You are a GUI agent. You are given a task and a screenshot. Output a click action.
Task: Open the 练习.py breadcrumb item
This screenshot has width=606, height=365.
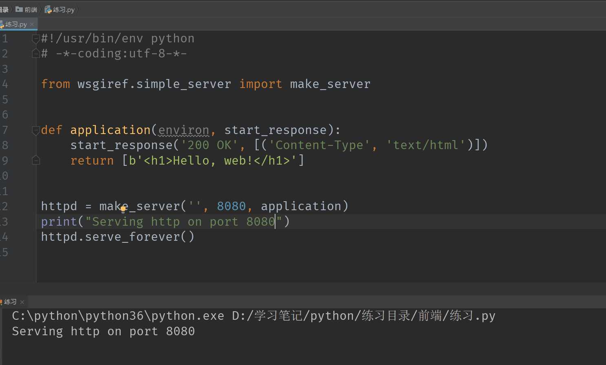point(64,9)
